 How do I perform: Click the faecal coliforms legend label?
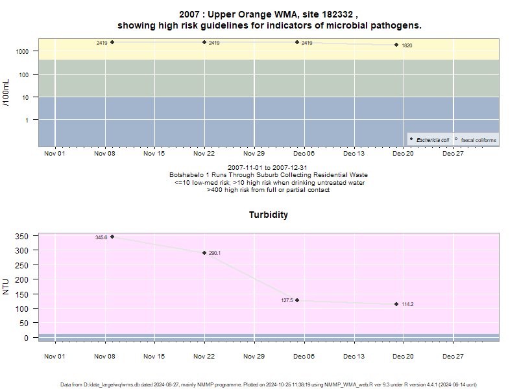479,140
